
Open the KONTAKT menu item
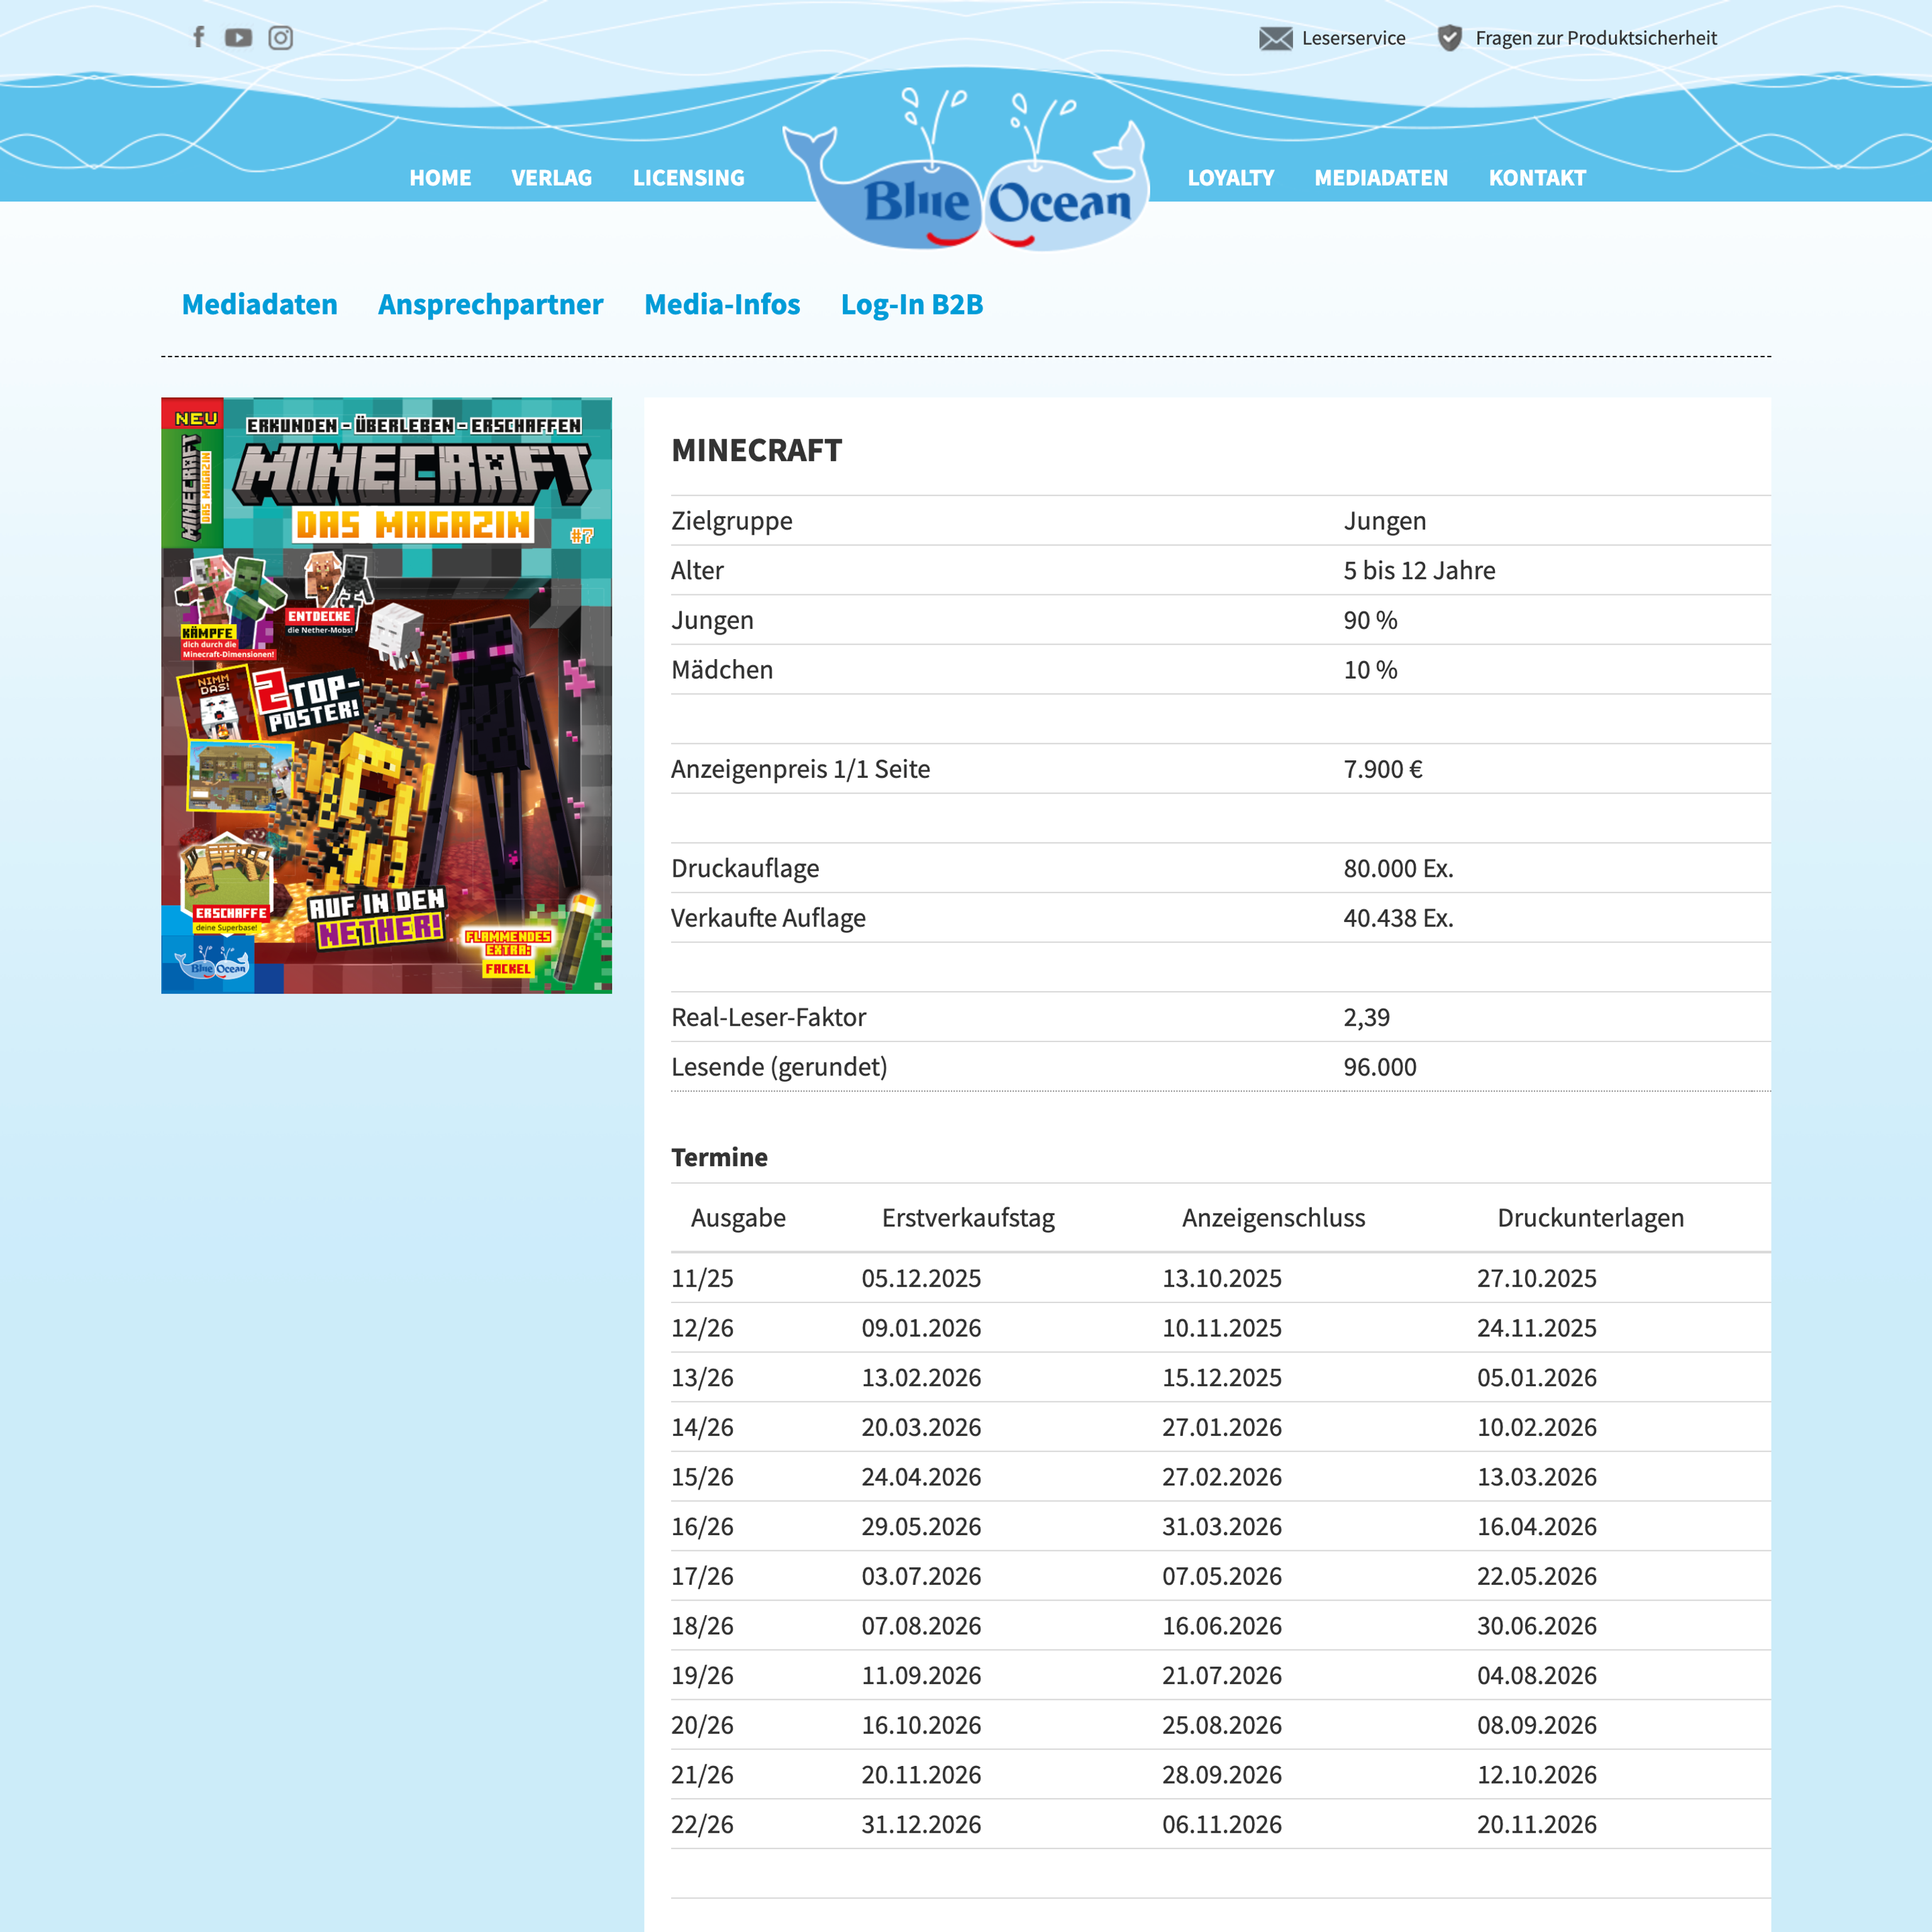[1536, 178]
